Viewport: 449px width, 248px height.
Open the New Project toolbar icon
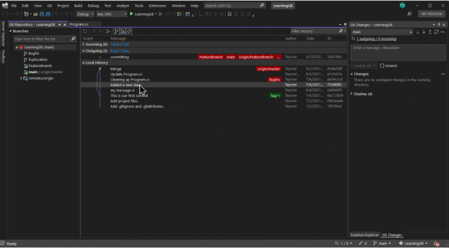click(x=26, y=14)
